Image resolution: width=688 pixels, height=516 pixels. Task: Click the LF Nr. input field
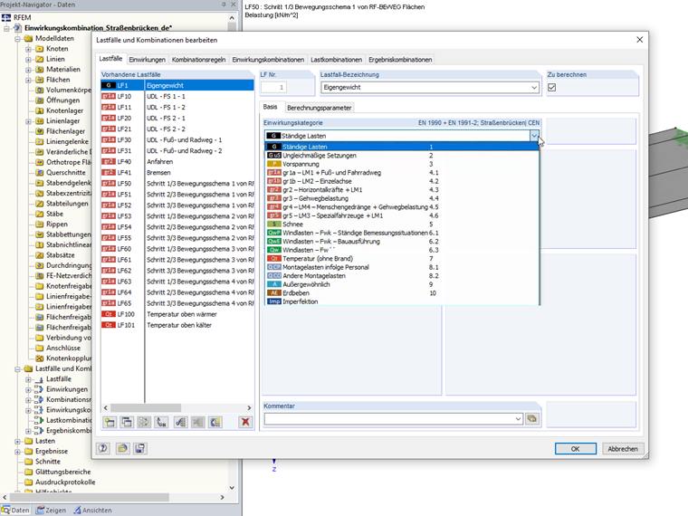273,87
